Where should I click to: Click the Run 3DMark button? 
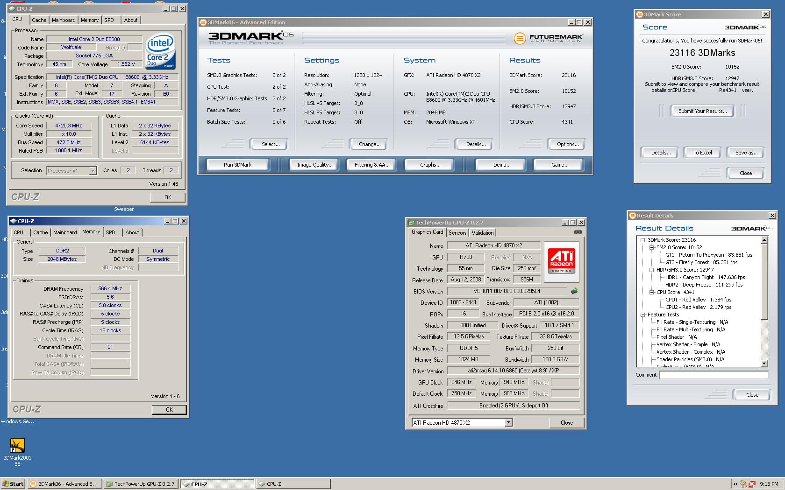pyautogui.click(x=237, y=165)
